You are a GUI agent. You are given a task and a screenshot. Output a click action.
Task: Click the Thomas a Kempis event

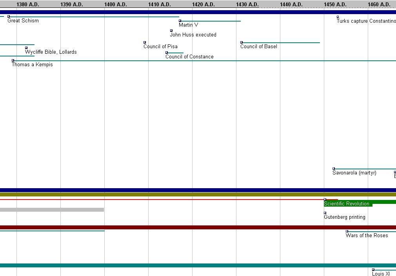point(32,65)
